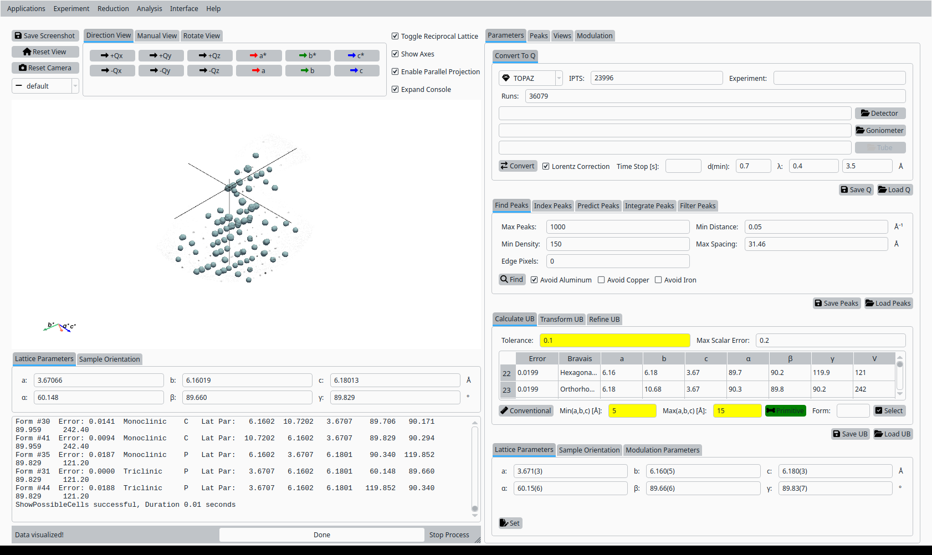This screenshot has width=932, height=555.
Task: Open the Detector file browser
Action: [880, 114]
